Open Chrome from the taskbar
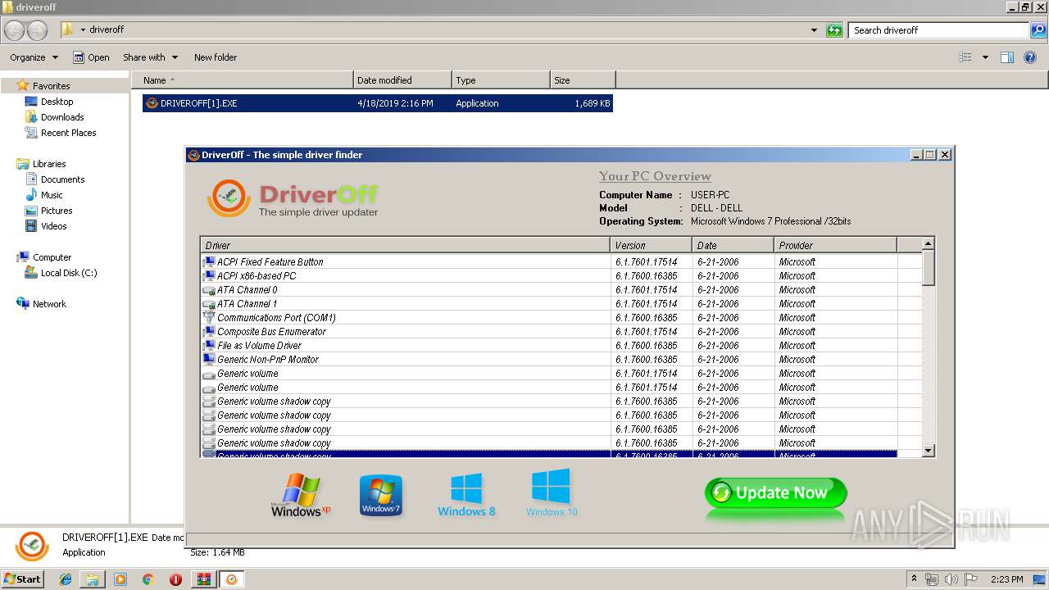This screenshot has width=1049, height=590. [148, 579]
